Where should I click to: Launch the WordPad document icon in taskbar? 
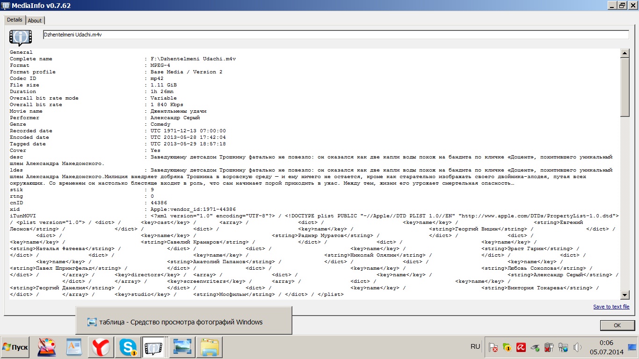[x=73, y=347]
